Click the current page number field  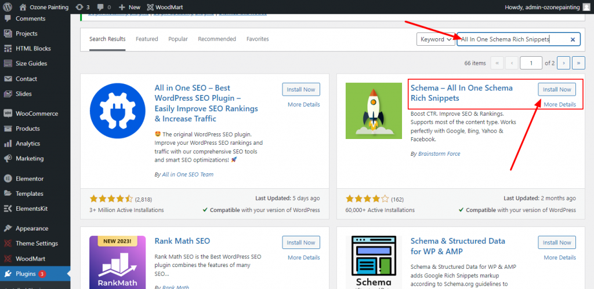click(531, 63)
